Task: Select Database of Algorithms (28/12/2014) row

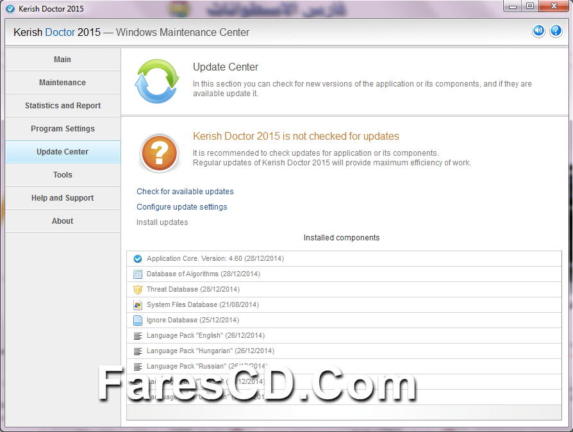Action: [x=344, y=274]
